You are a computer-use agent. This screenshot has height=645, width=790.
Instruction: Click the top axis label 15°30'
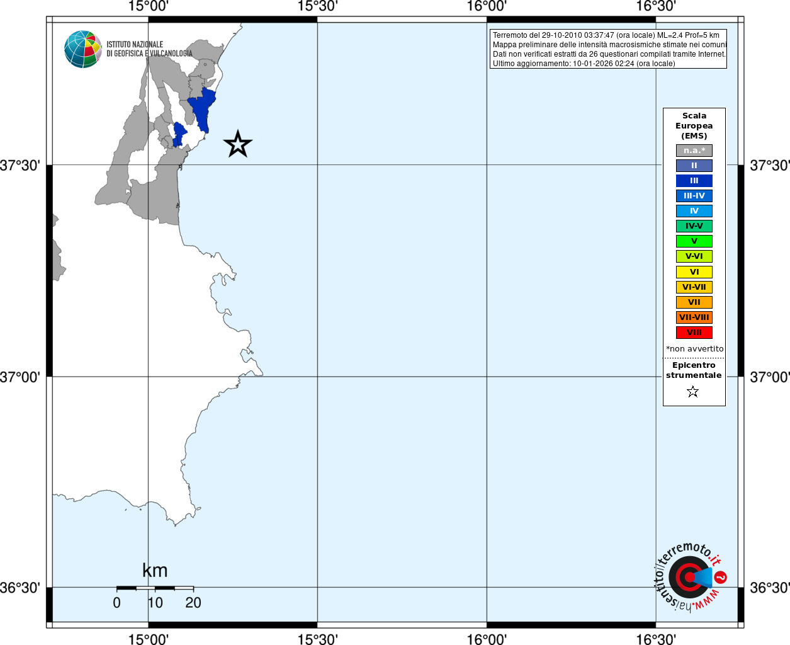click(317, 6)
